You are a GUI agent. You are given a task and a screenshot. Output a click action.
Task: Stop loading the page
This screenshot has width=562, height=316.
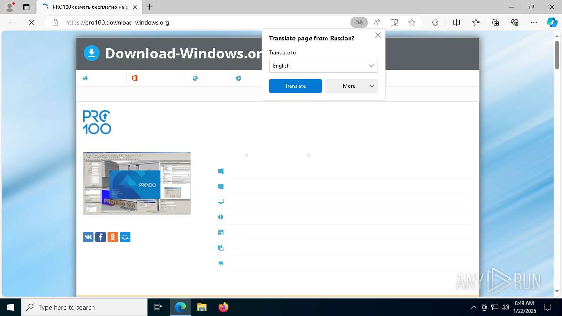point(32,22)
